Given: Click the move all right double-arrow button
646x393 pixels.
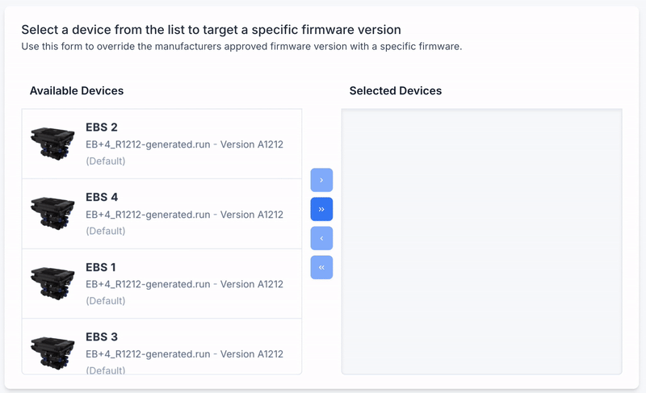Looking at the screenshot, I should 321,209.
